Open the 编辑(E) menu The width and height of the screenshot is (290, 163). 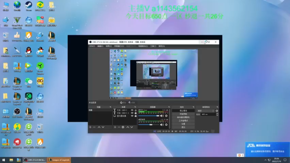click(x=100, y=46)
